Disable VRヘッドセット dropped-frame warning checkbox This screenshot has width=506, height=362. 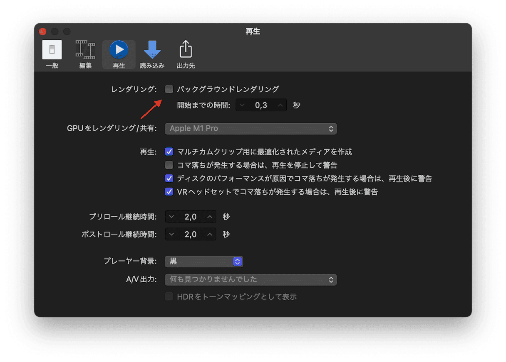pyautogui.click(x=169, y=192)
